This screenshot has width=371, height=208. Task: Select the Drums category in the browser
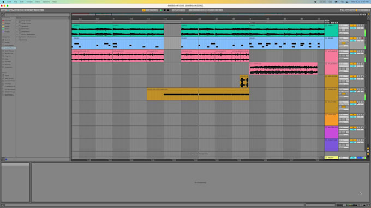click(8, 43)
